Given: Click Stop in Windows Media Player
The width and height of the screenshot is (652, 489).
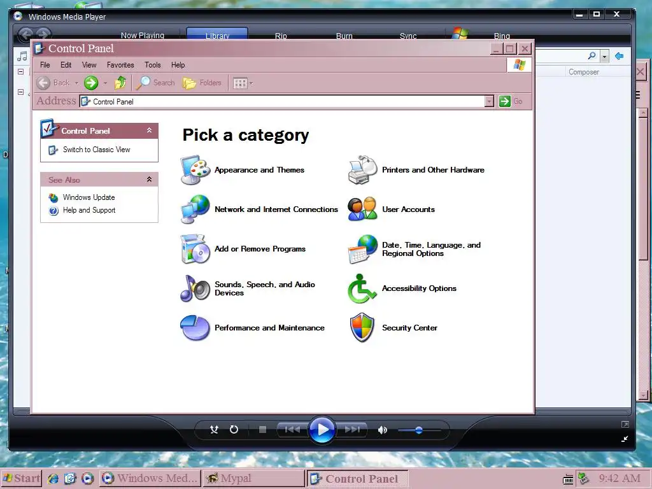Looking at the screenshot, I should pos(262,430).
